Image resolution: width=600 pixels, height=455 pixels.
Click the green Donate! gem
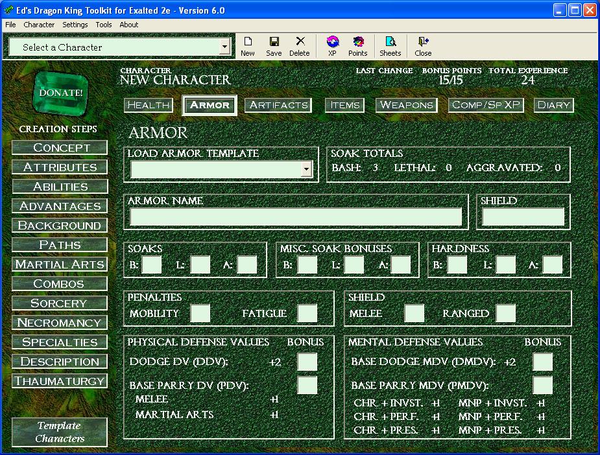tap(61, 93)
